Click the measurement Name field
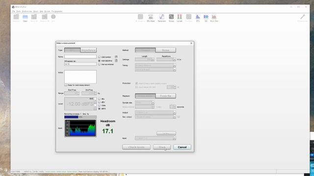This screenshot has width=314, height=176. (x=80, y=57)
